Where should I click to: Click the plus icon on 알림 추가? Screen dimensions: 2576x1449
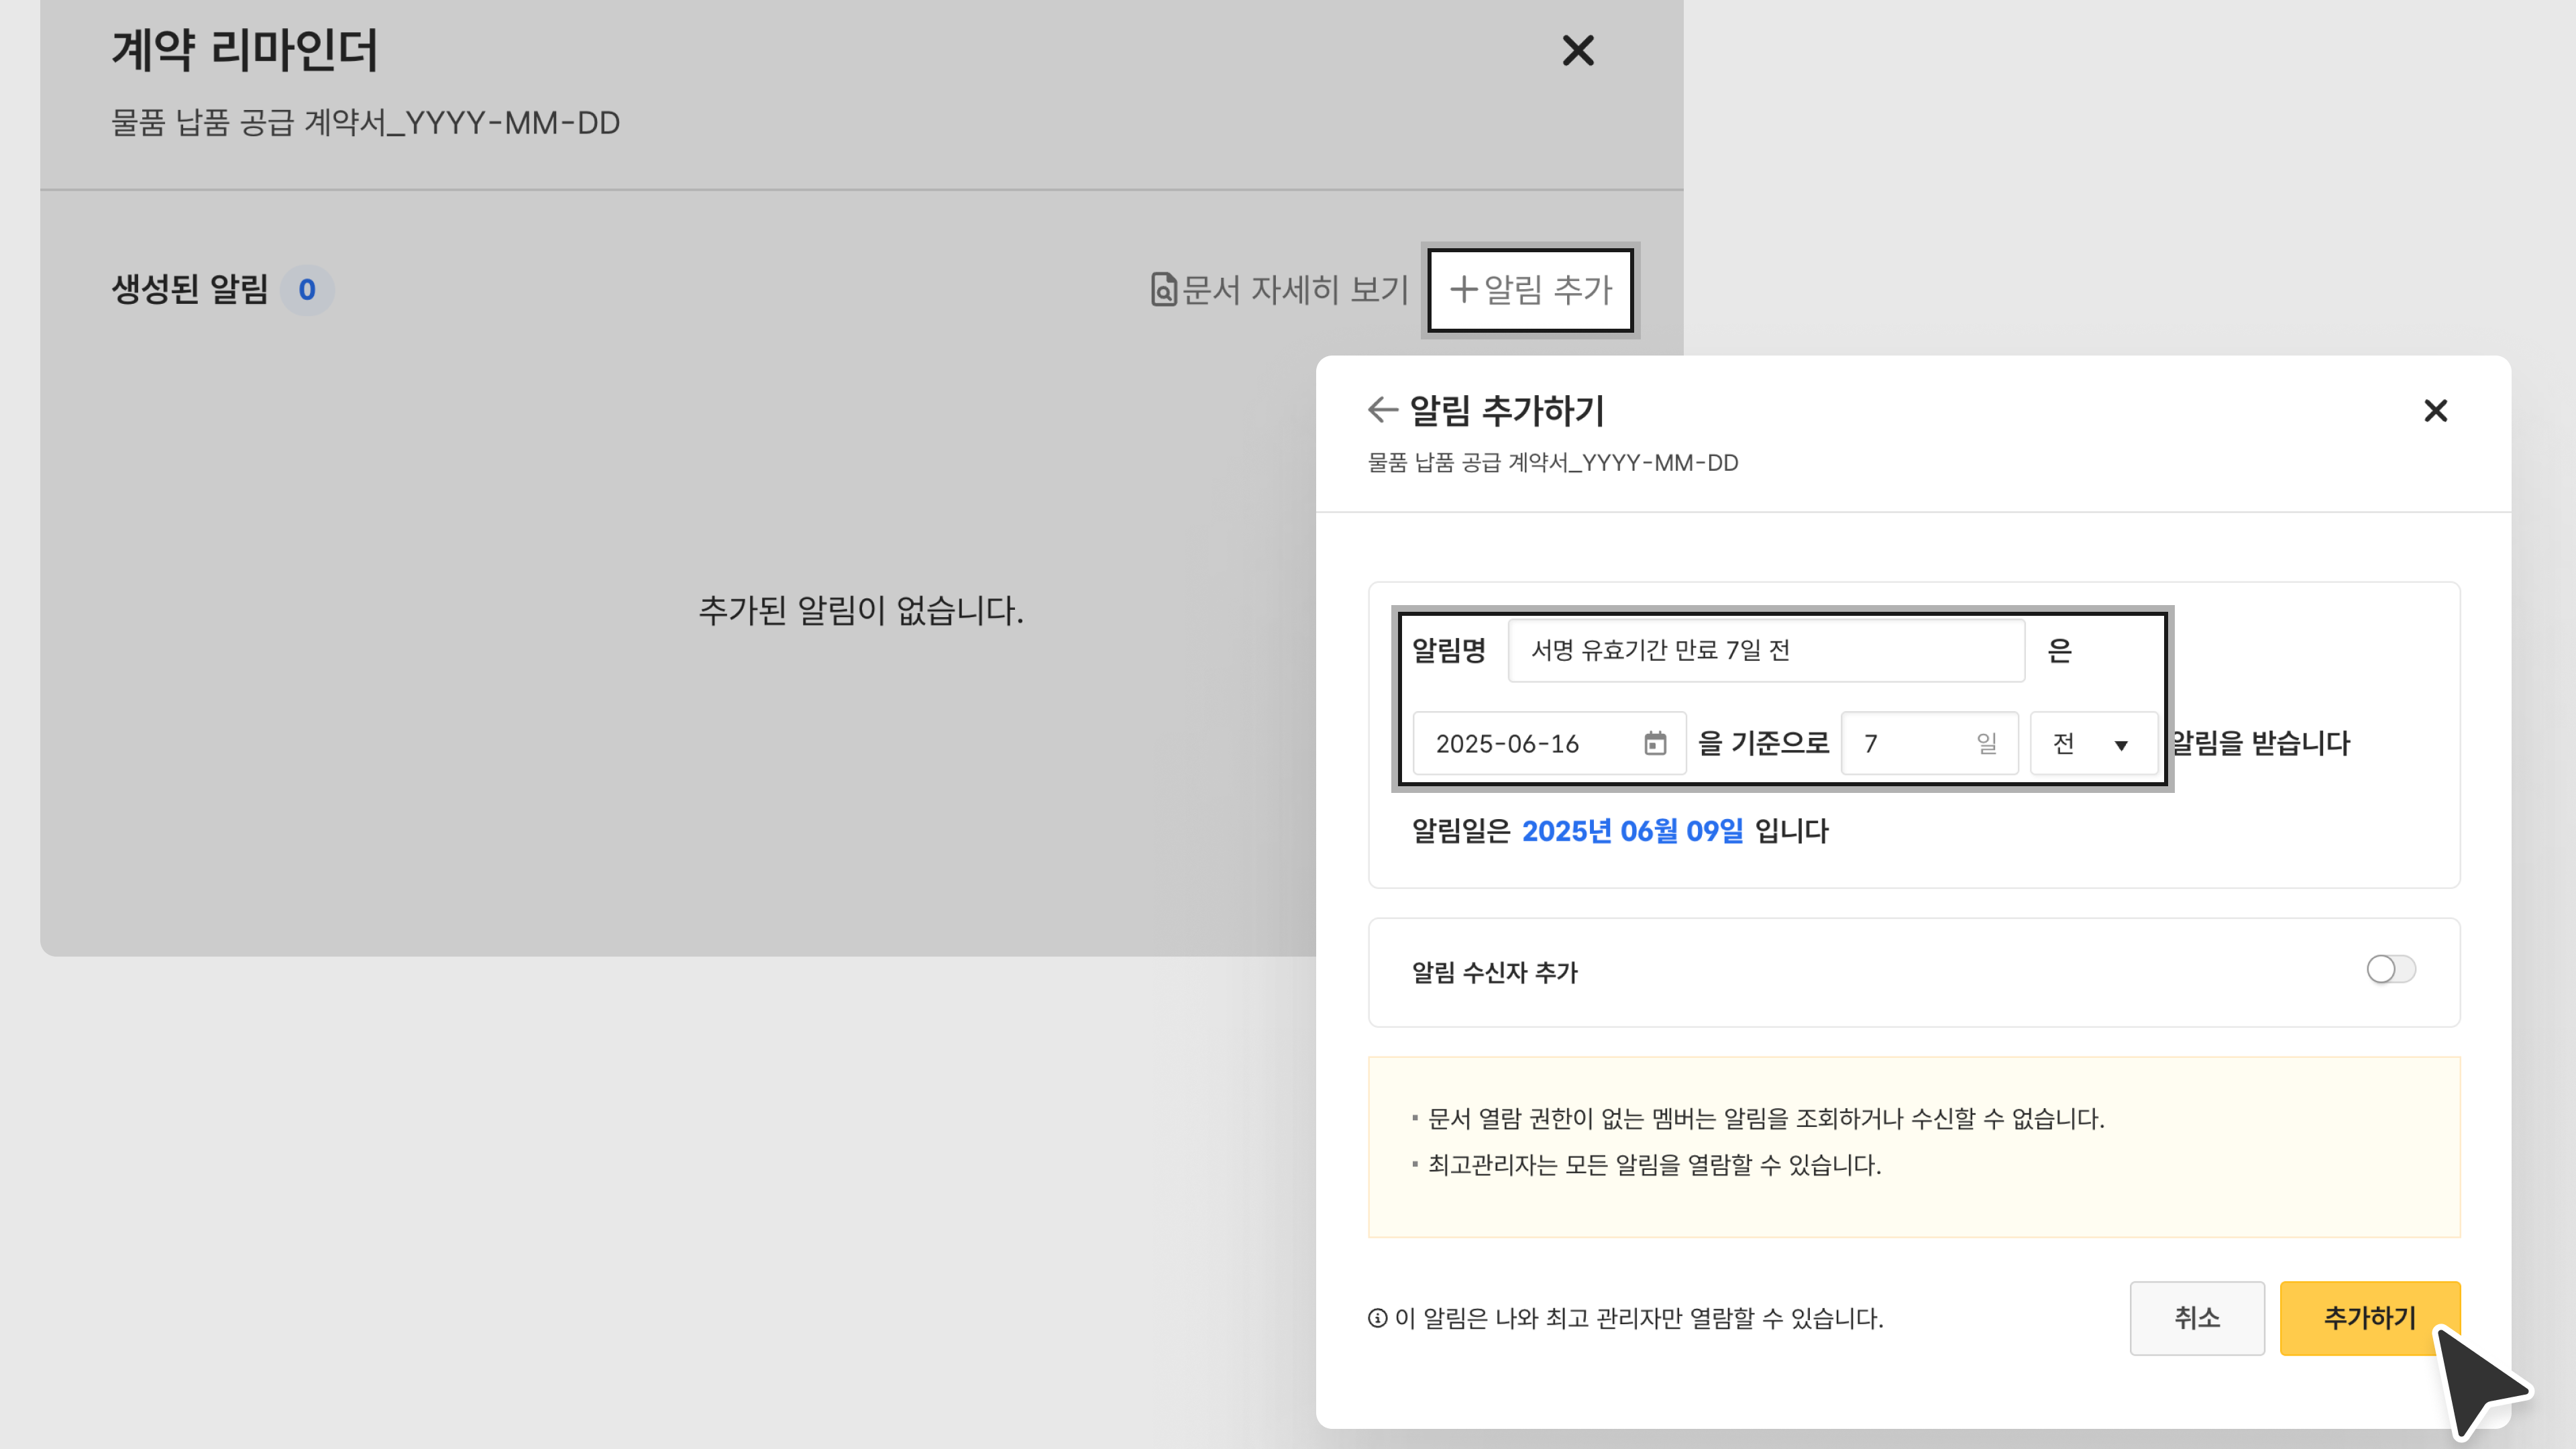tap(1463, 290)
